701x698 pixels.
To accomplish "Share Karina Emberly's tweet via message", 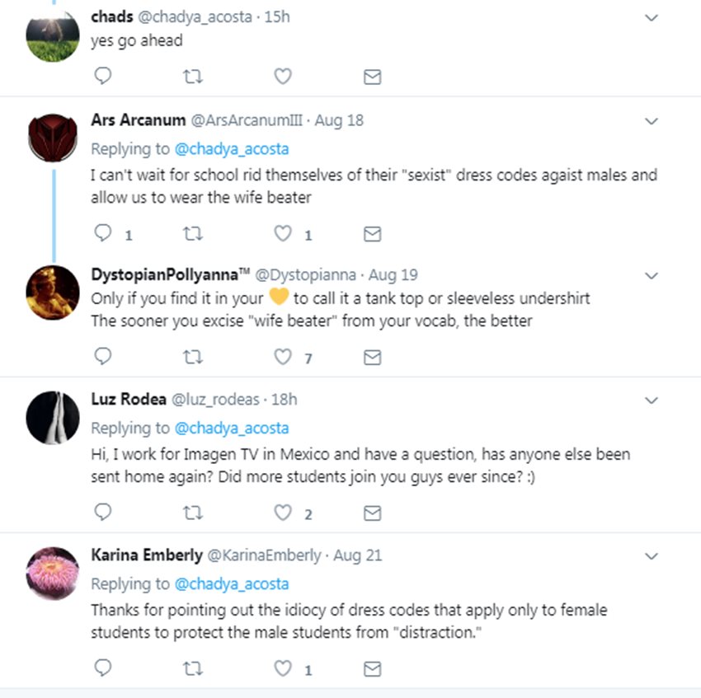I will [x=373, y=668].
